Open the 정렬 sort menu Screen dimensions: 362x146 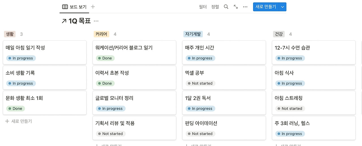pos(215,7)
